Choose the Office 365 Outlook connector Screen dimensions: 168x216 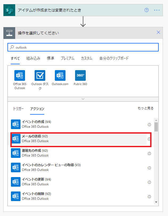20,80
